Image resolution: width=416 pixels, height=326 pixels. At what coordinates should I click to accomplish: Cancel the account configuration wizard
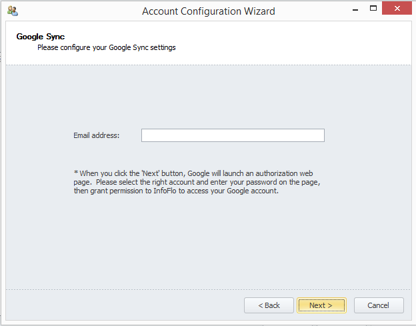[x=378, y=305]
